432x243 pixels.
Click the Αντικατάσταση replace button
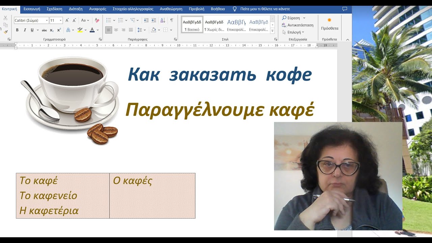298,25
